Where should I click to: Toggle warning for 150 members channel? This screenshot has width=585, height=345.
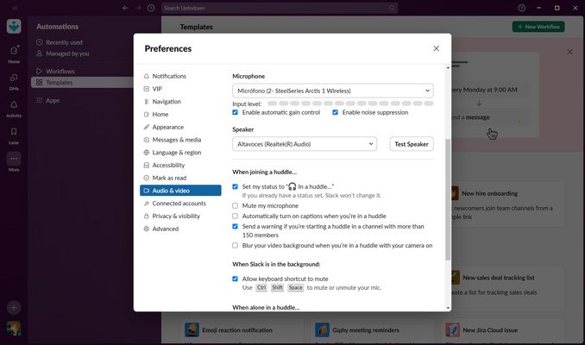235,226
